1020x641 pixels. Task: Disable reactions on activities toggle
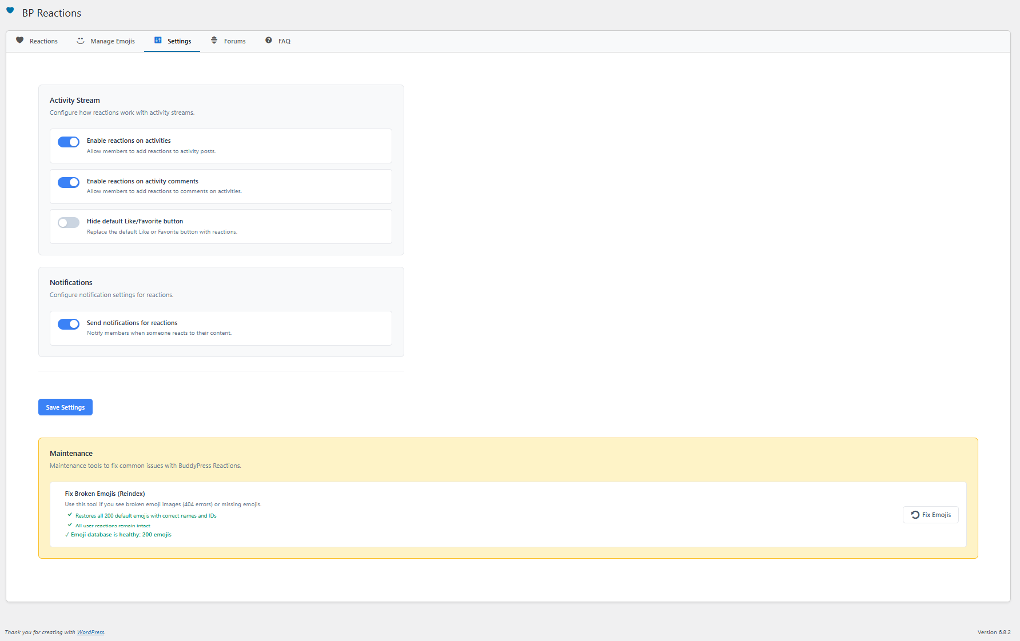(x=69, y=142)
